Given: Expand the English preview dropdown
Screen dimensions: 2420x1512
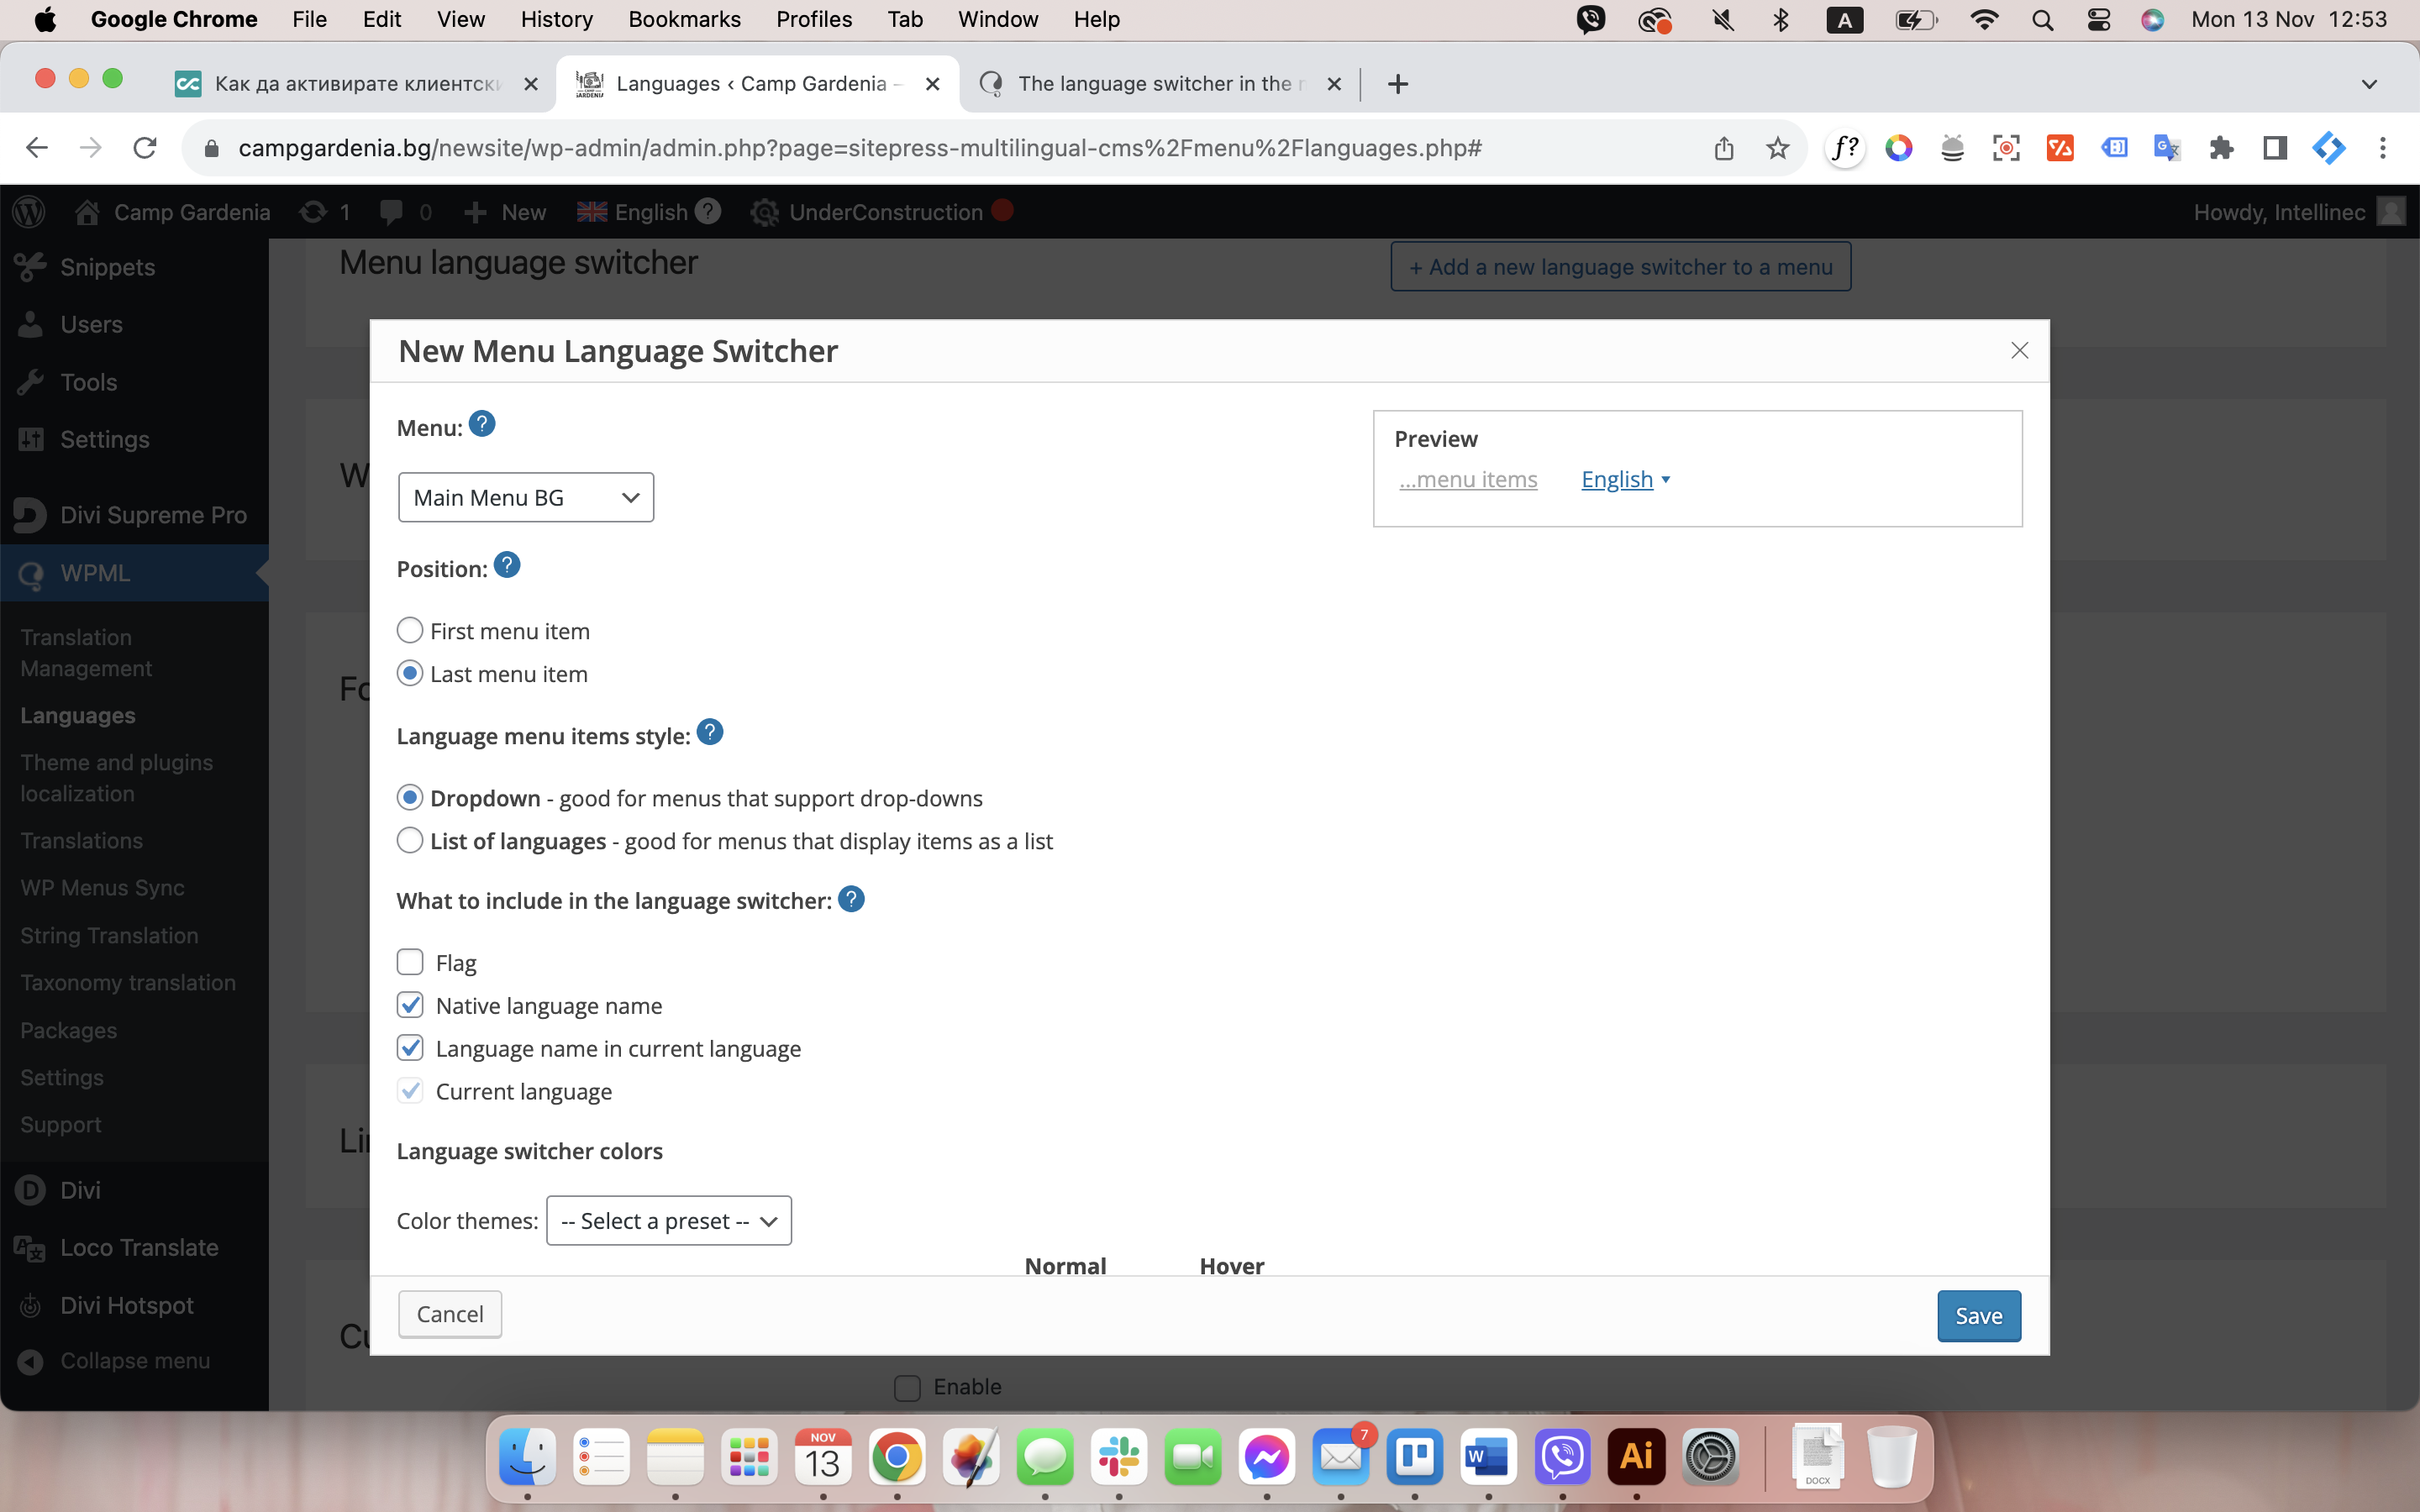Looking at the screenshot, I should 1626,480.
